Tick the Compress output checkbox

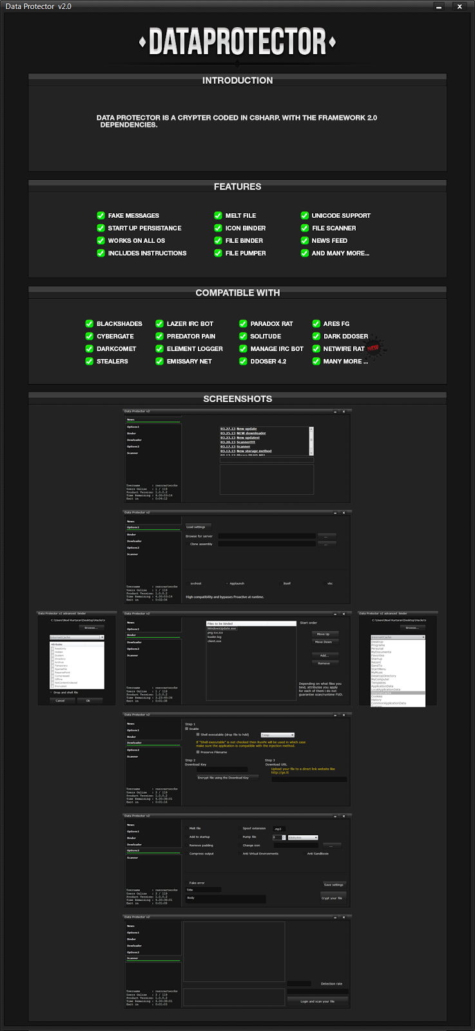(x=187, y=854)
